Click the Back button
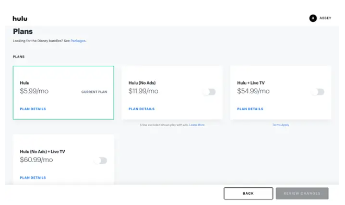Viewport: 345px width, 205px height. tap(248, 194)
